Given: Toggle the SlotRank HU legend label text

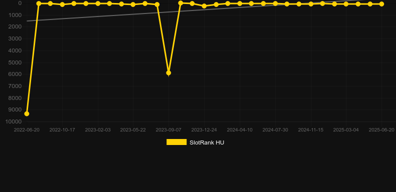Looking at the screenshot, I should pos(207,142).
